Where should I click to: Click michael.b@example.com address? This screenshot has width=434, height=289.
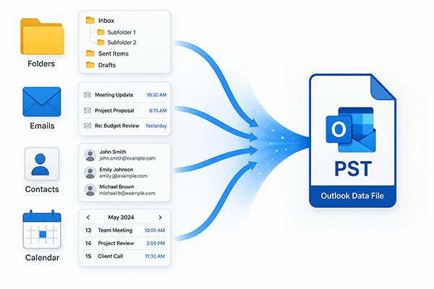tap(127, 194)
